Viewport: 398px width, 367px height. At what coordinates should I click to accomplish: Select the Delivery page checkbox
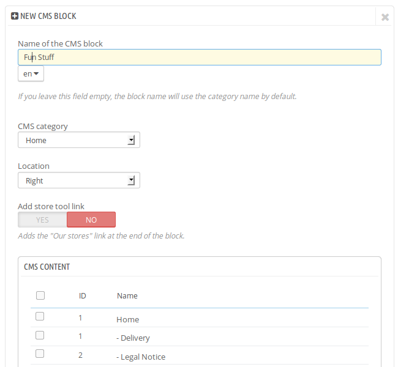(x=40, y=335)
